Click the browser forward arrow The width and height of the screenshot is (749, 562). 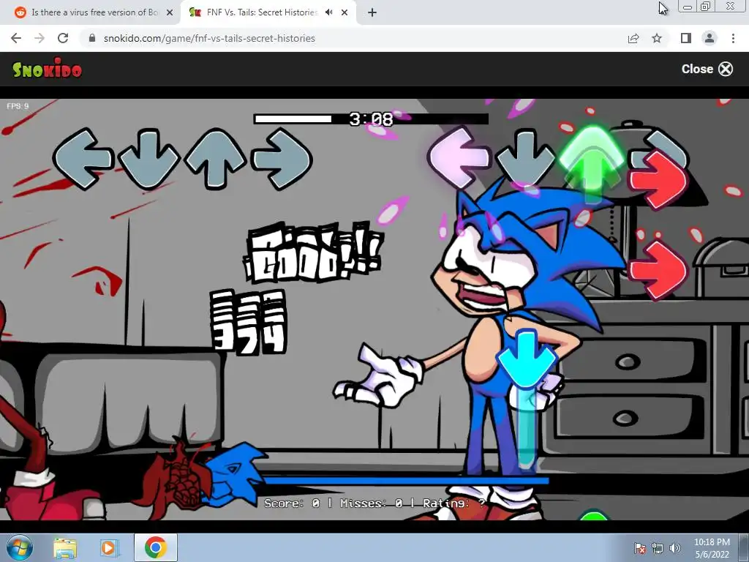point(39,38)
